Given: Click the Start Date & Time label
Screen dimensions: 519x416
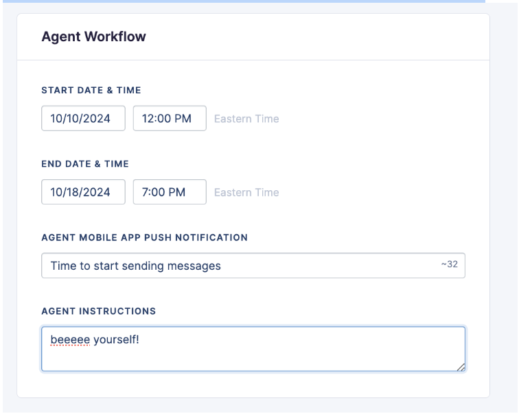Looking at the screenshot, I should tap(91, 90).
